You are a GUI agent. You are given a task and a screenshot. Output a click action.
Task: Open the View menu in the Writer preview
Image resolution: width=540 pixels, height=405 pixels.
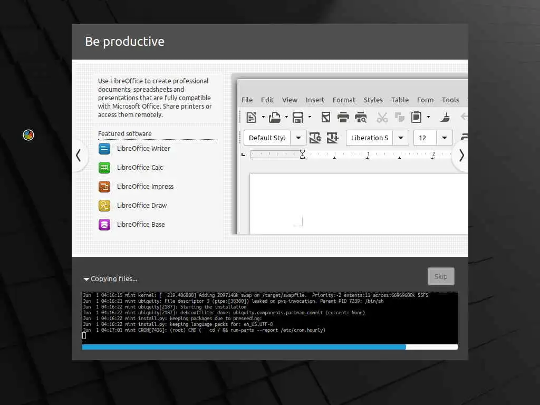tap(290, 100)
